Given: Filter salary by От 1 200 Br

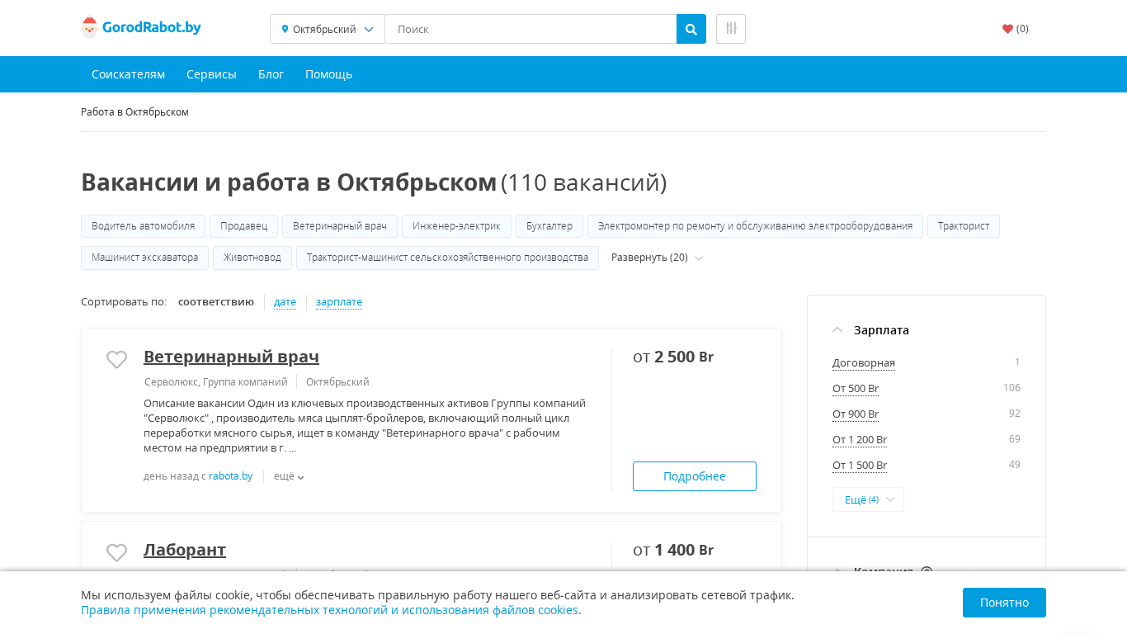Looking at the screenshot, I should (x=859, y=440).
